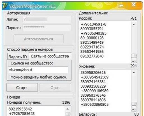Switch to the Задать ID tab
Viewport: 144px width, 116px height.
(x=18, y=57)
